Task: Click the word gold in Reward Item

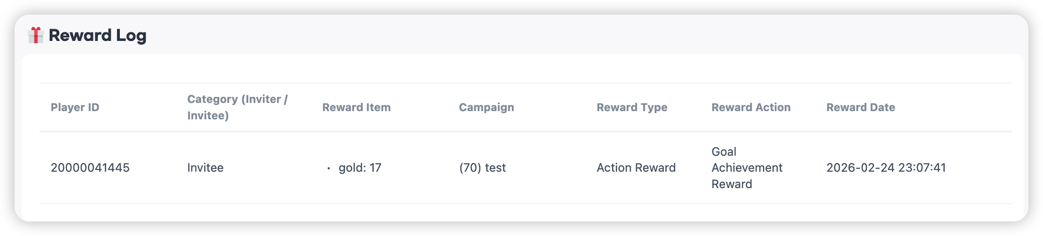Action: point(351,168)
